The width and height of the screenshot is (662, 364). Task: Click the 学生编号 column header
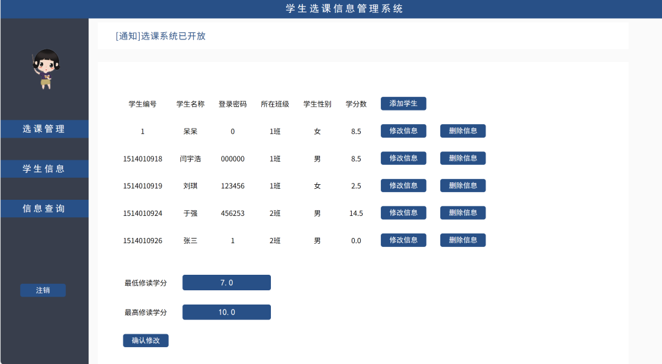click(x=143, y=104)
